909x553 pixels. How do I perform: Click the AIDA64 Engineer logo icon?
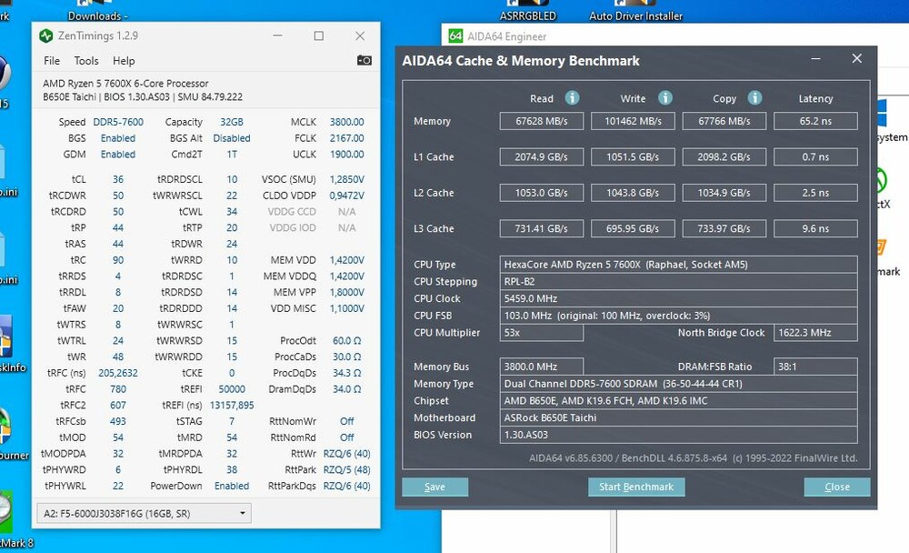pos(455,36)
